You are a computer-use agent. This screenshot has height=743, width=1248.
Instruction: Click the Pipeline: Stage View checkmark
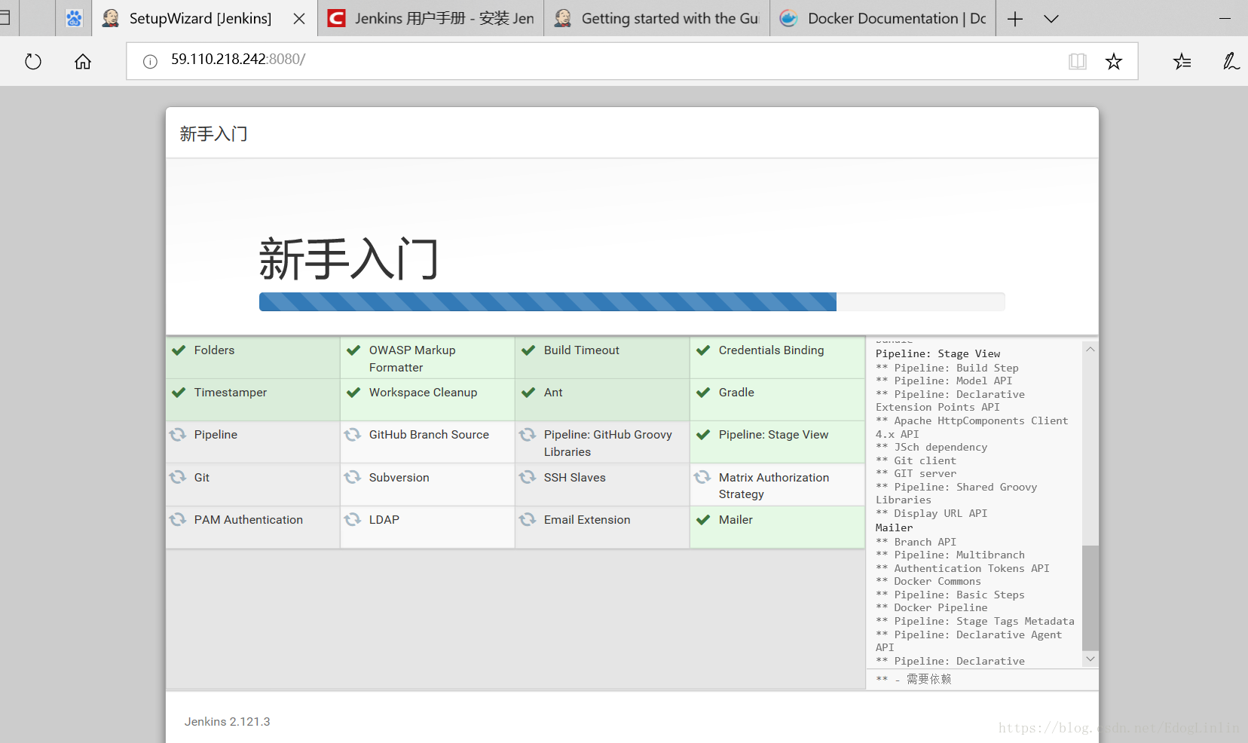(x=703, y=435)
